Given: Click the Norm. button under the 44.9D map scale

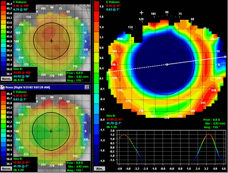Looking at the screenshot, I should (x=6, y=78).
